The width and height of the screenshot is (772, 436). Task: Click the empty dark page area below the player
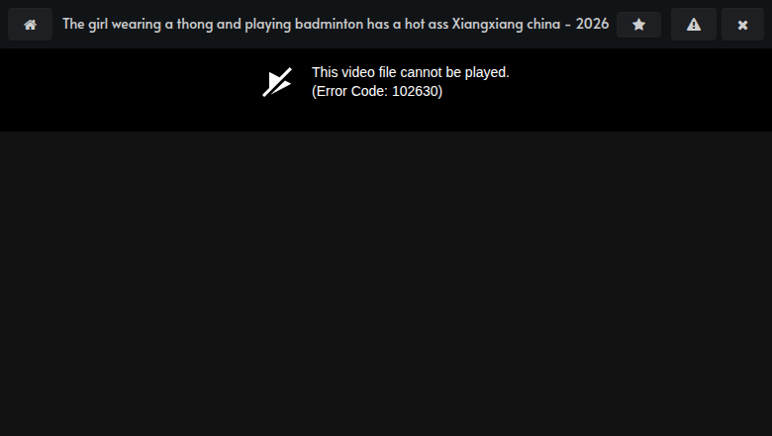(x=386, y=283)
